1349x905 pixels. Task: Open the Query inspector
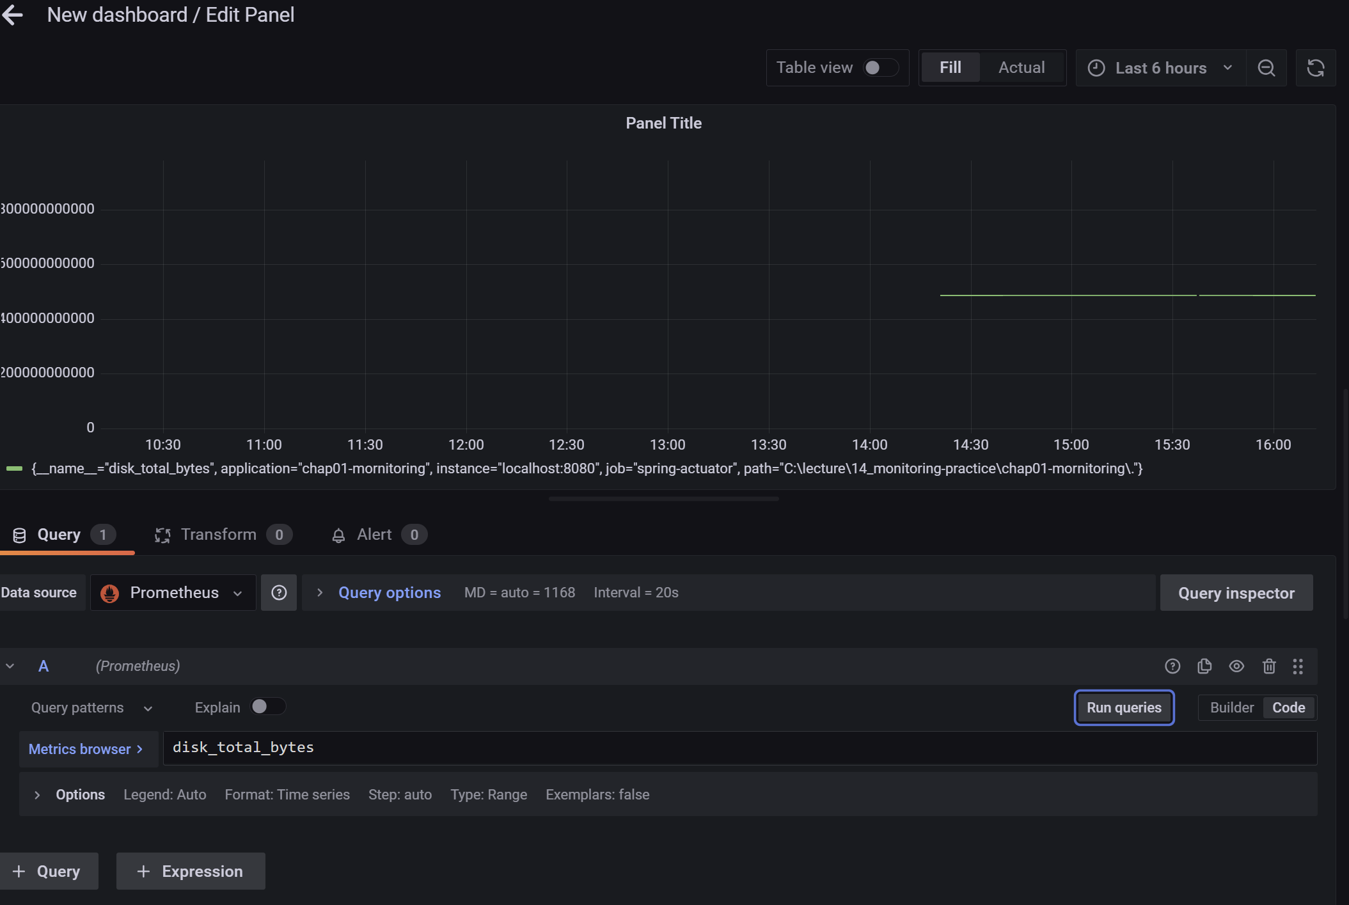1236,593
